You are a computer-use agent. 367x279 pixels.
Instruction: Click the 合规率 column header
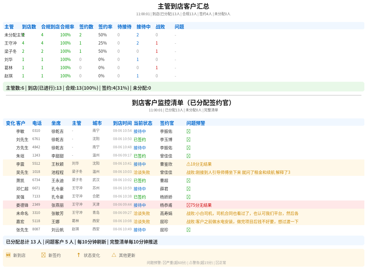point(67,27)
